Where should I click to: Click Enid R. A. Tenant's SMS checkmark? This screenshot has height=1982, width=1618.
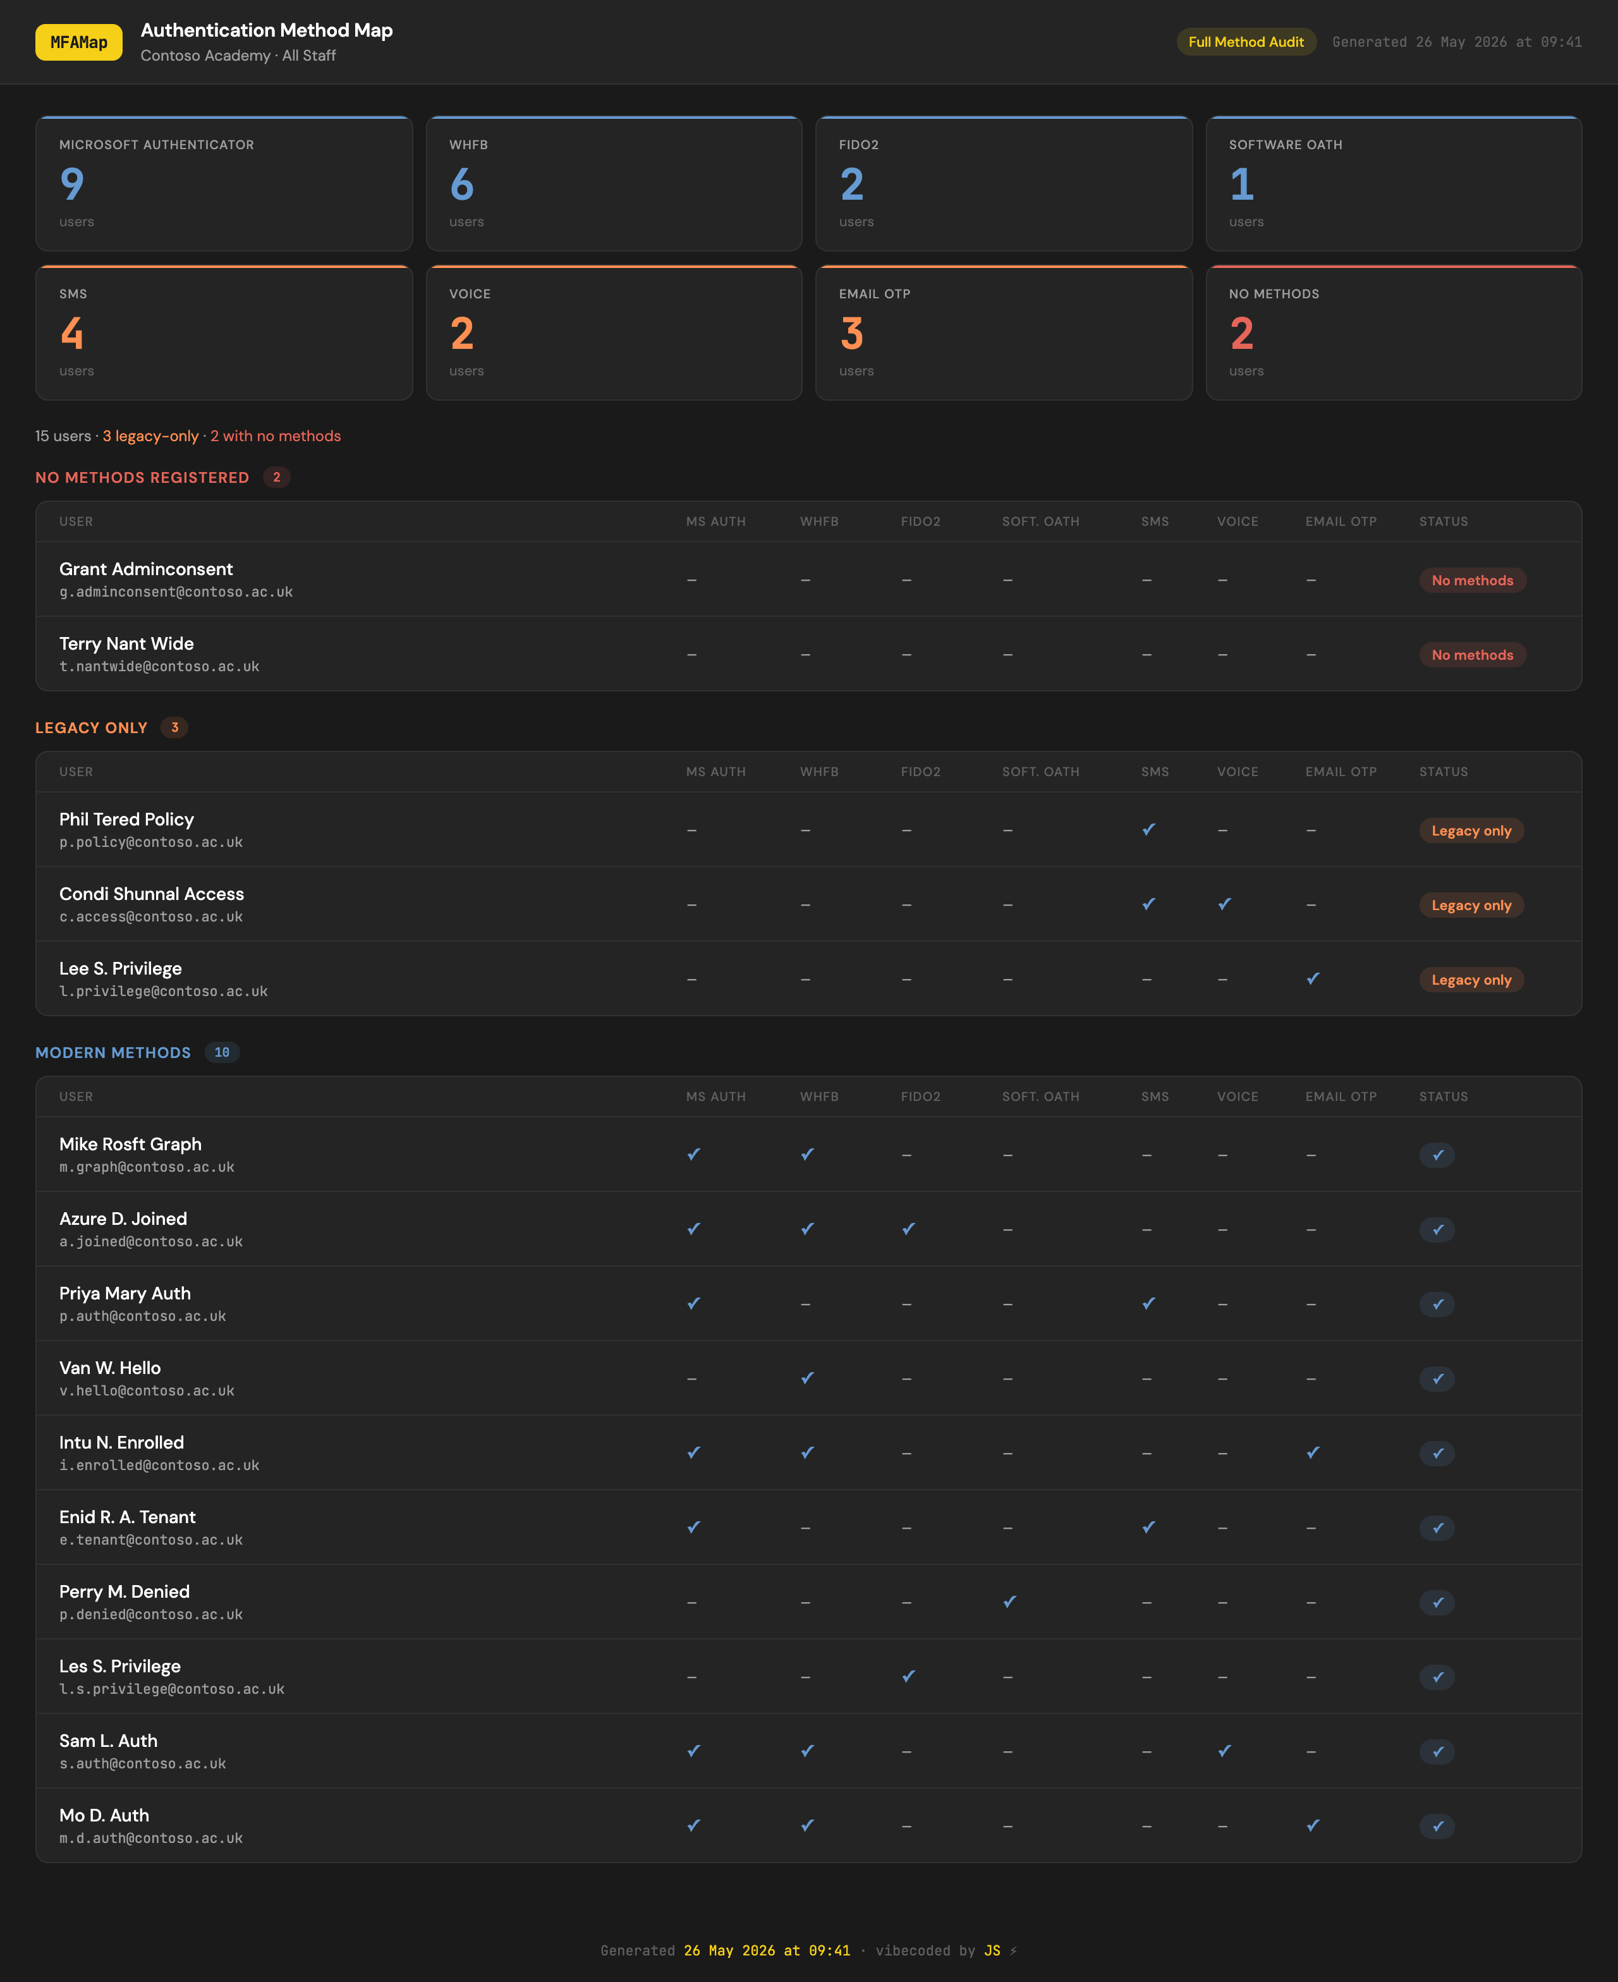(x=1148, y=1528)
